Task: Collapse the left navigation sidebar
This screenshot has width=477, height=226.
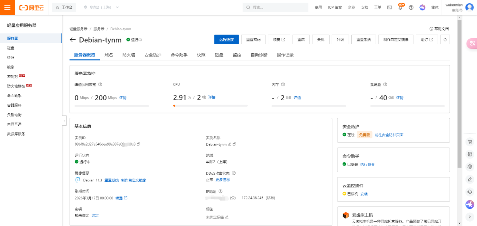Action: pyautogui.click(x=64, y=120)
